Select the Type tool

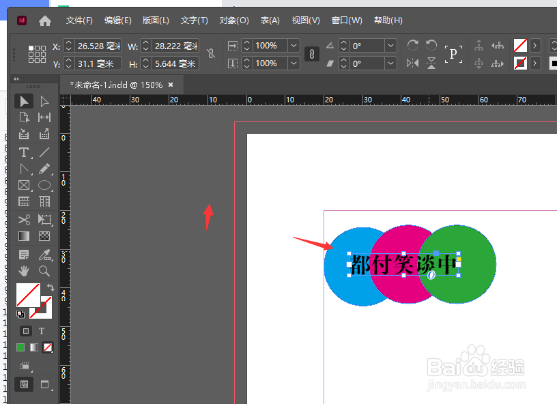coord(23,152)
